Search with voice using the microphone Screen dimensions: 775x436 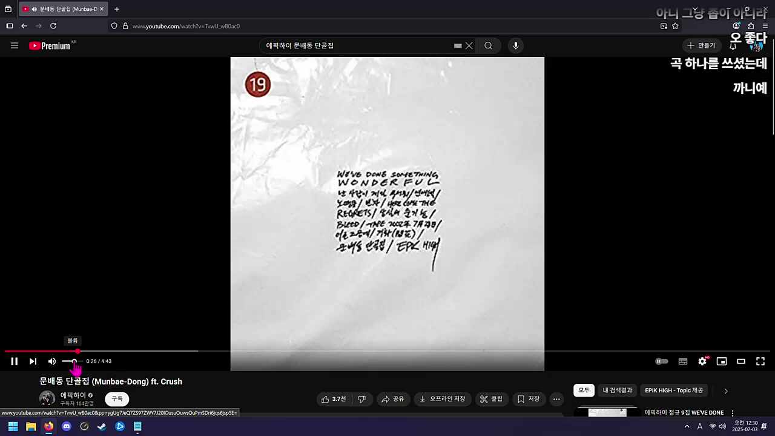point(515,45)
